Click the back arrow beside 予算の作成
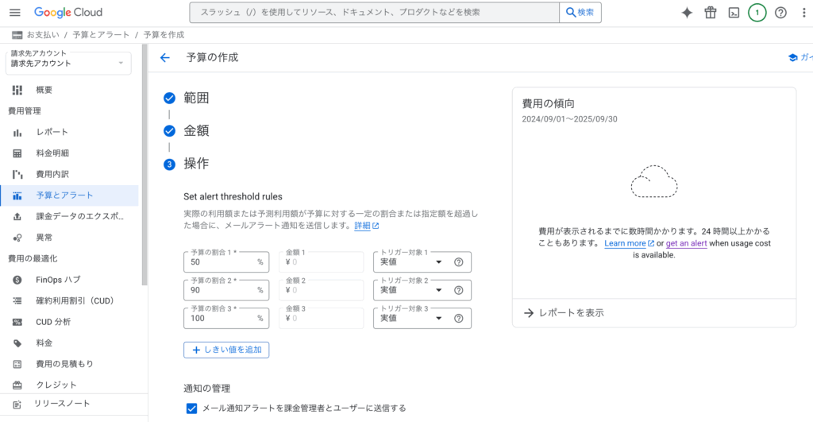 coord(165,58)
